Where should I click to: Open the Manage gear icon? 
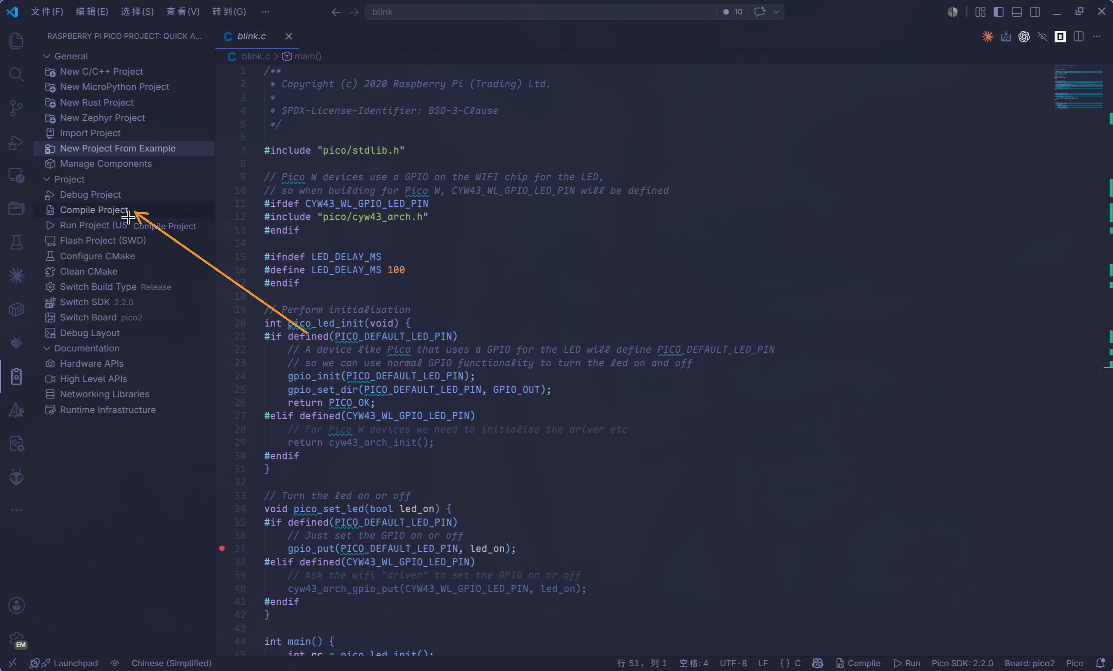tap(16, 639)
